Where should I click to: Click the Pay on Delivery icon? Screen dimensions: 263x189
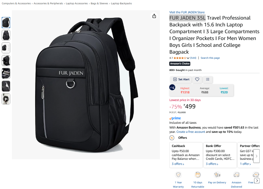[217, 175]
